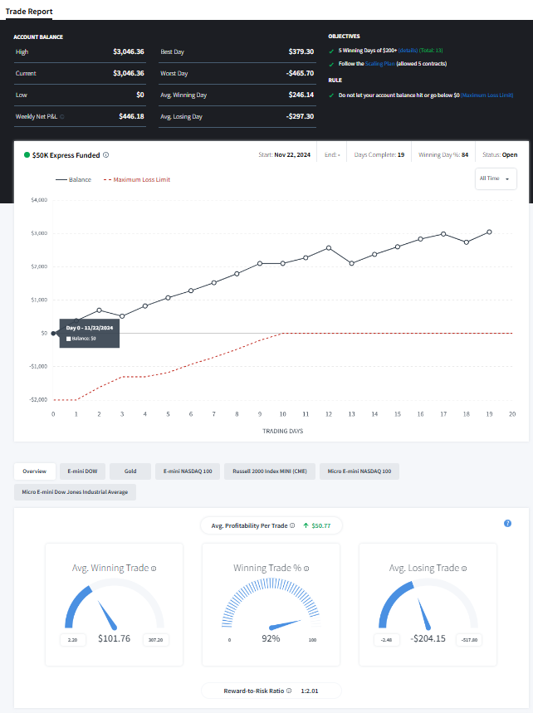Click the Best Day value $379.30

coord(301,51)
